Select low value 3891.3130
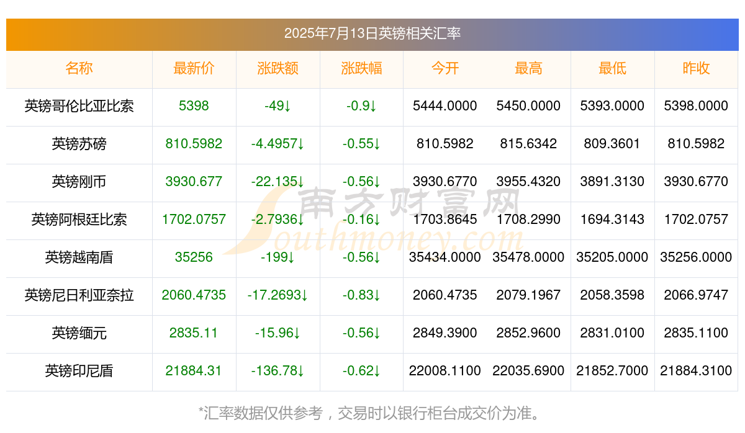 click(612, 182)
